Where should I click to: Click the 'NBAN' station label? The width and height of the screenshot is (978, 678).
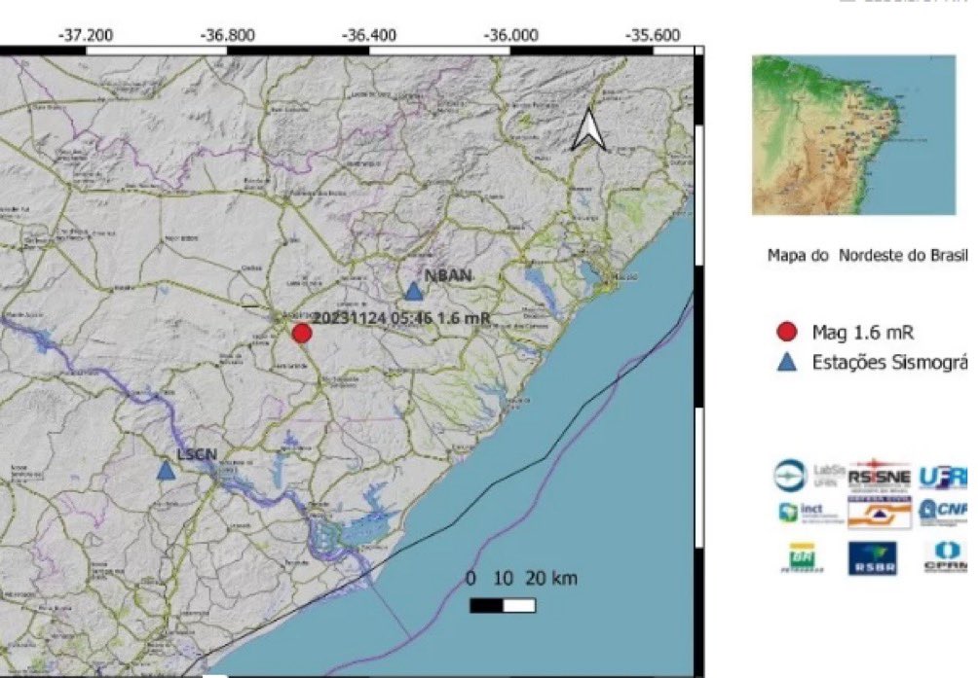(x=448, y=275)
